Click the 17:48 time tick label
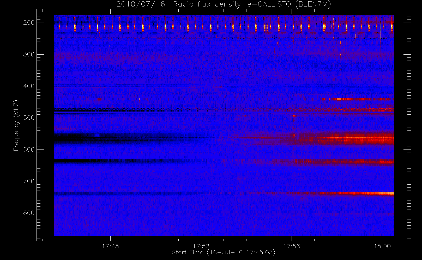The image size is (422, 260). click(x=110, y=246)
